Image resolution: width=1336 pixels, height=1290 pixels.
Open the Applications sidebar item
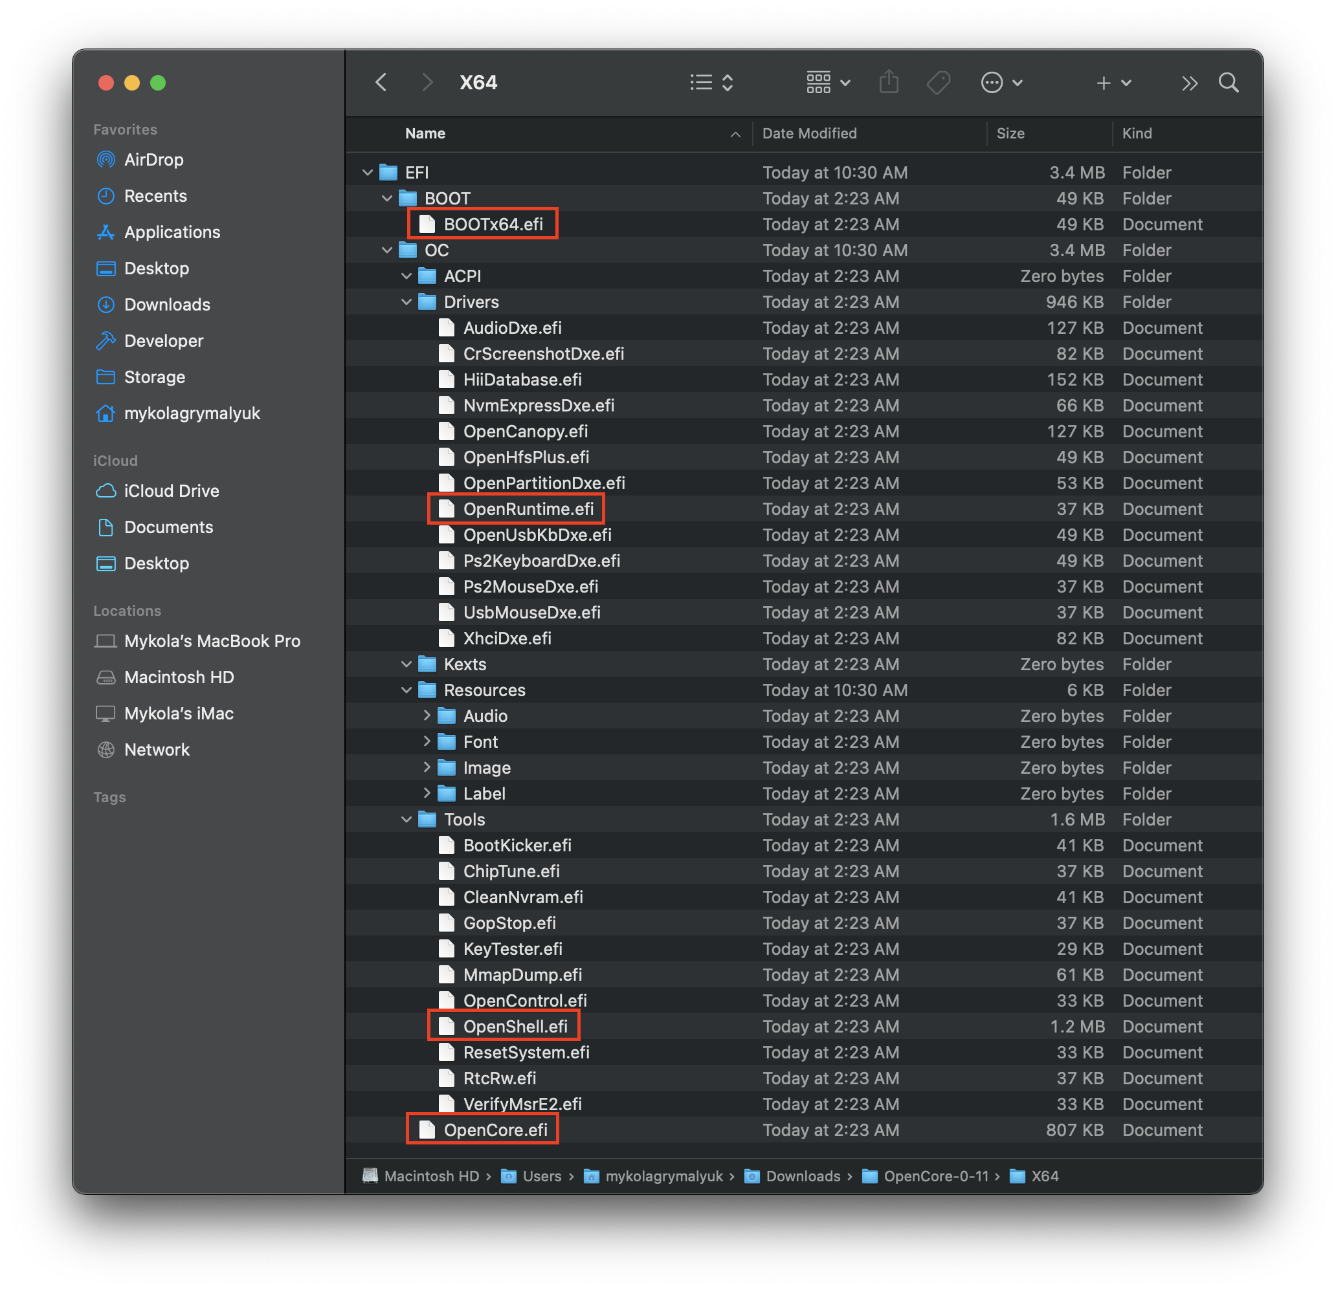point(172,232)
